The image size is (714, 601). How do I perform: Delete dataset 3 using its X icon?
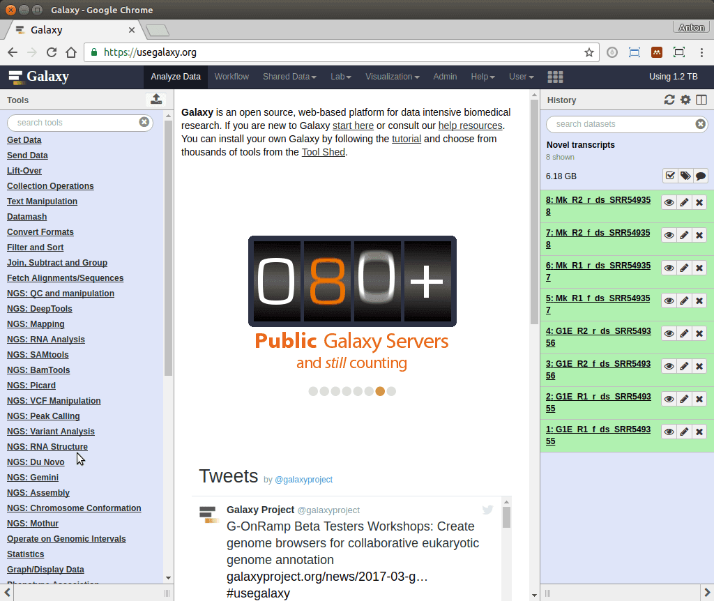pos(700,366)
